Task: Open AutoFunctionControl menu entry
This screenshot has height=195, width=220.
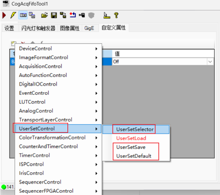Action: (x=58, y=75)
